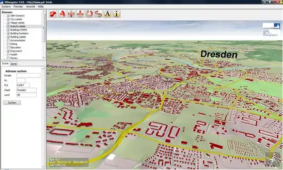Enable the Education layer checkbox
The height and width of the screenshot is (170, 283).
click(x=8, y=48)
